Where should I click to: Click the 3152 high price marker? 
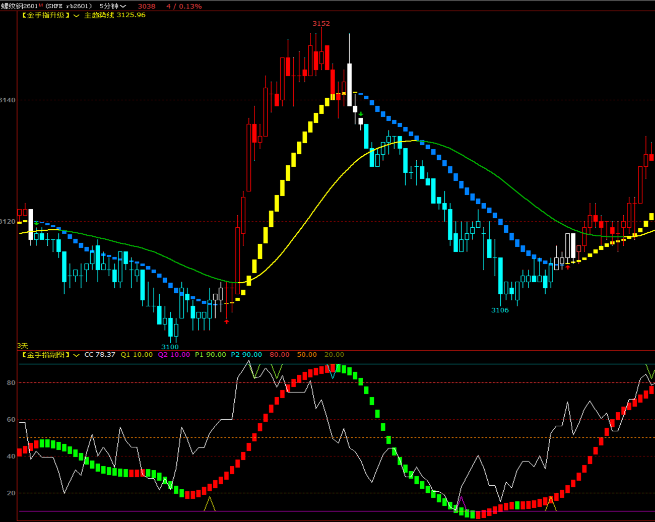(x=321, y=24)
